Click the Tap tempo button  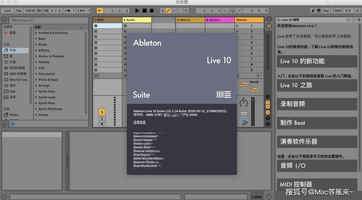tap(19, 10)
